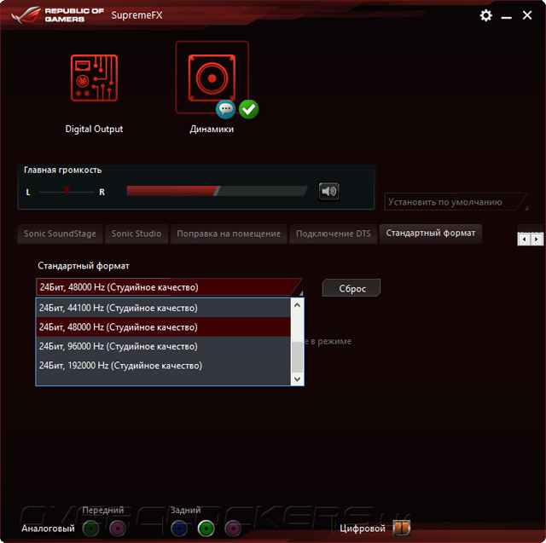Viewport: 546px width, 543px height.
Task: Click the Цифровой digital optical port icon
Action: [402, 528]
